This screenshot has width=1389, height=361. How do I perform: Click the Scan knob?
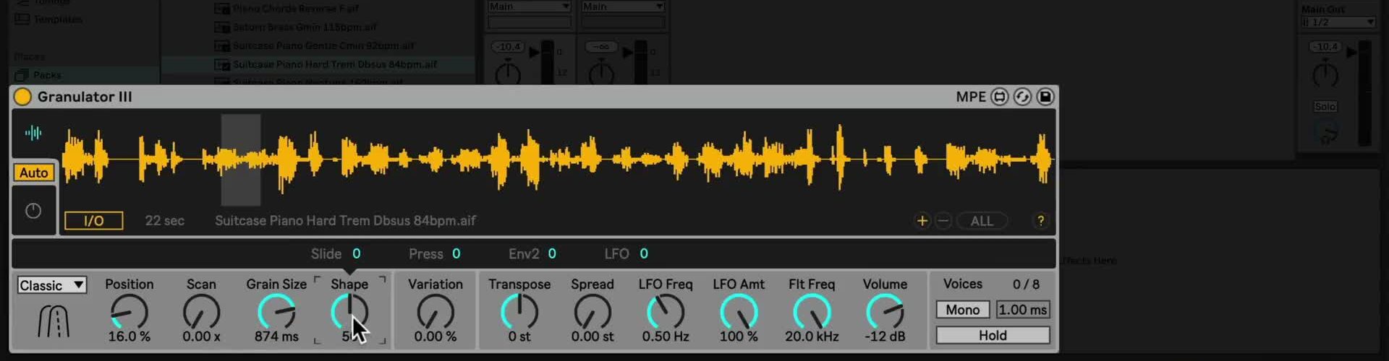click(x=201, y=312)
